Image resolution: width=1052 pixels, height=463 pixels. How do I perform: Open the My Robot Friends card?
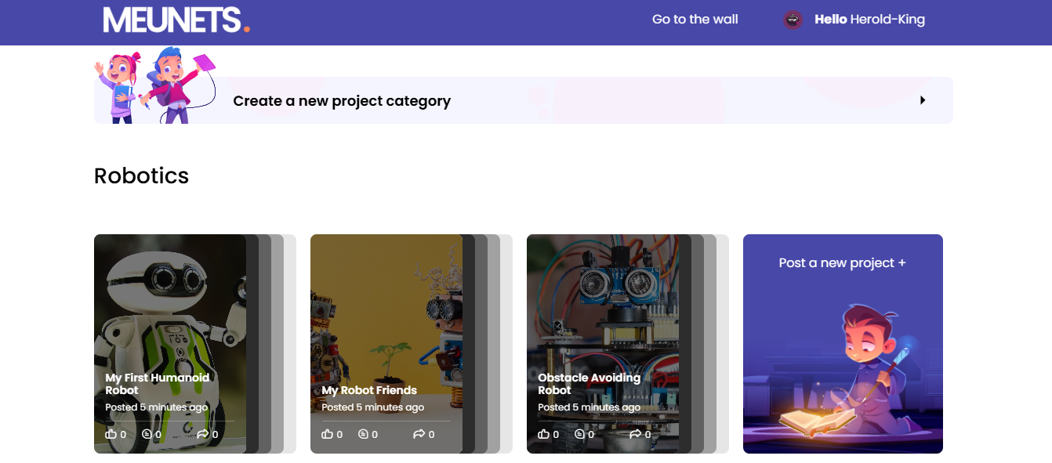click(x=386, y=344)
